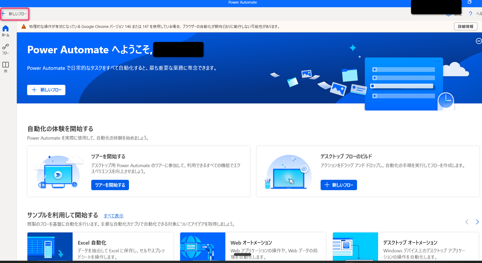Click the Power Automate へようこそ welcome heading
The image size is (482, 263).
tap(90, 50)
